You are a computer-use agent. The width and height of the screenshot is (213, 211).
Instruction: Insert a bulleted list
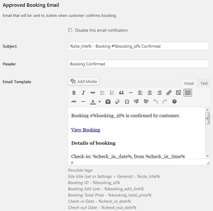102,93
